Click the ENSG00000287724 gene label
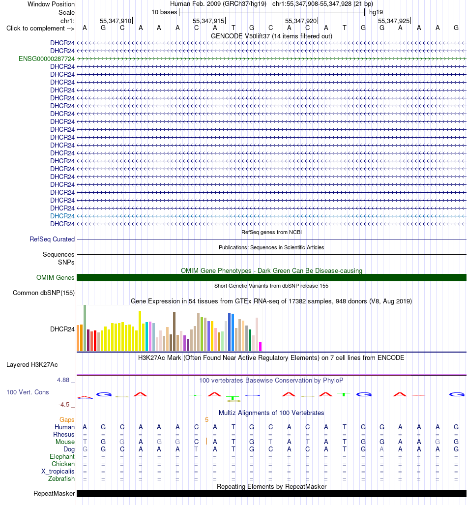 pos(47,59)
